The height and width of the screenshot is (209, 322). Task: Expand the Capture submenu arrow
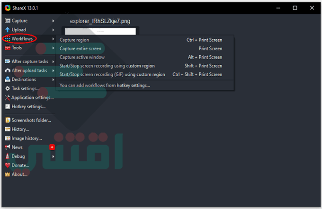(53, 21)
